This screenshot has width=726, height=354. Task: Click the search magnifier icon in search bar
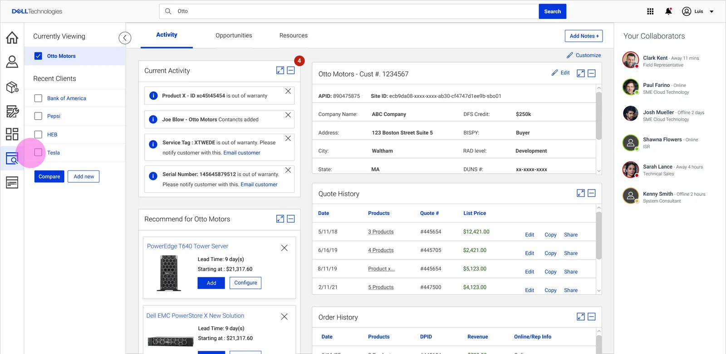pyautogui.click(x=168, y=11)
